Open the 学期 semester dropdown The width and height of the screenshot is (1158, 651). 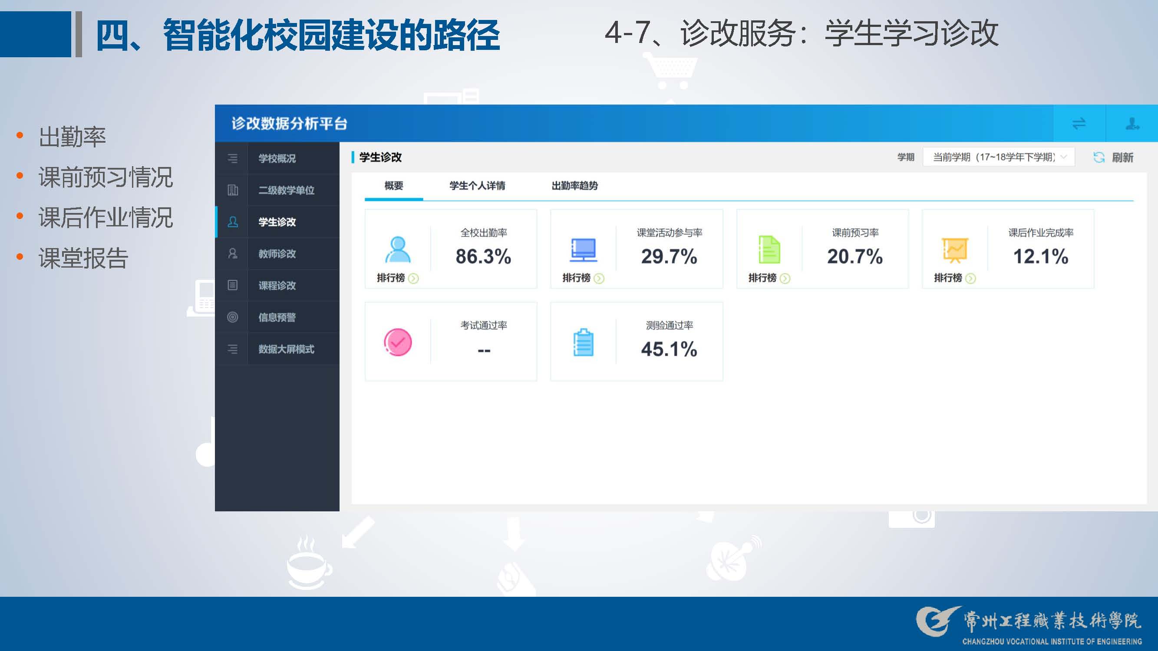point(998,157)
